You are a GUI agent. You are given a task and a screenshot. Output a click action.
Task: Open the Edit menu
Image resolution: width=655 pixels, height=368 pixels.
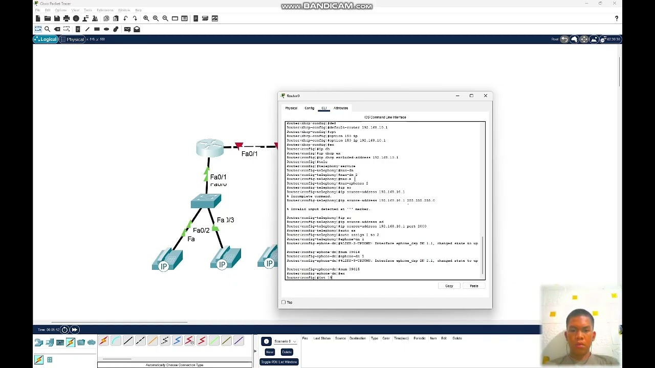tap(48, 10)
